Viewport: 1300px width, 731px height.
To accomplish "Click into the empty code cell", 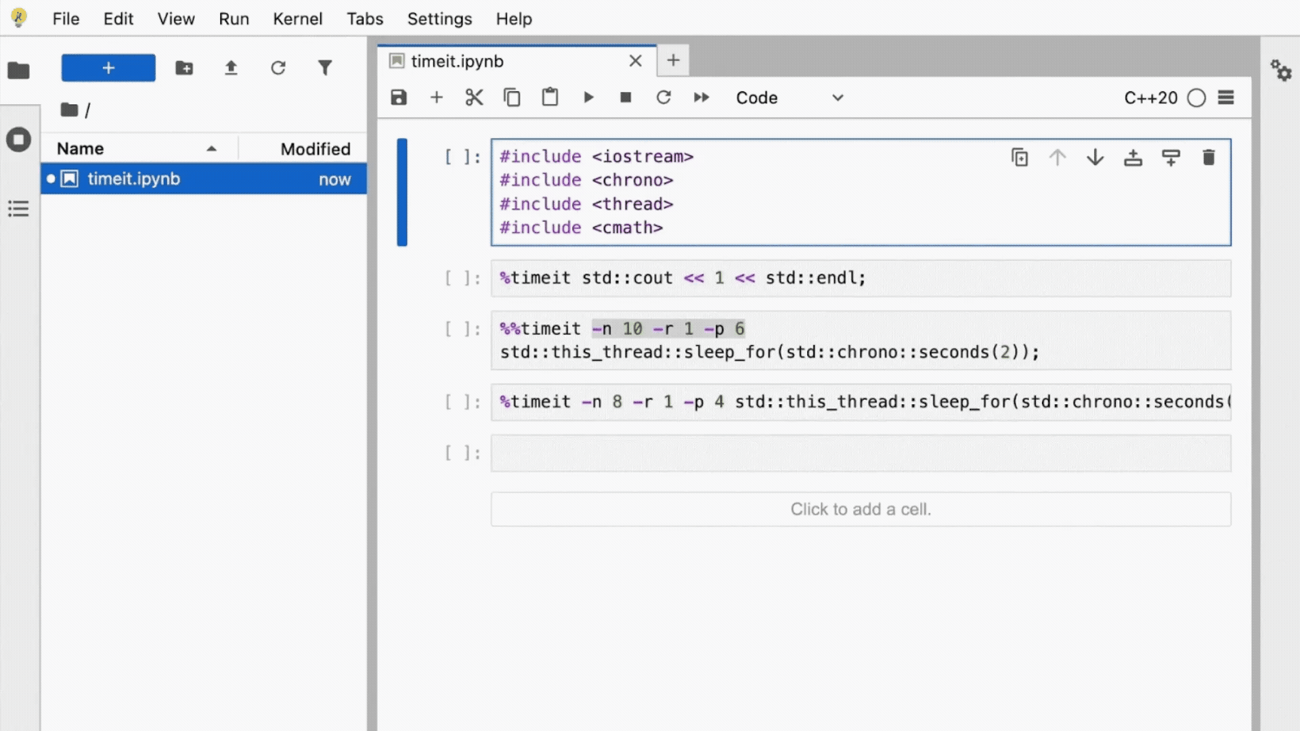I will pos(861,453).
